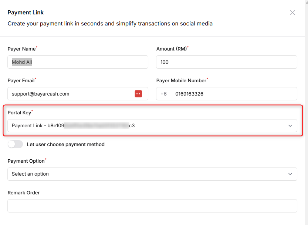Click the Payer Email input showing support@bayarcash.com
Viewport: 308px width, 225px height.
click(x=70, y=94)
